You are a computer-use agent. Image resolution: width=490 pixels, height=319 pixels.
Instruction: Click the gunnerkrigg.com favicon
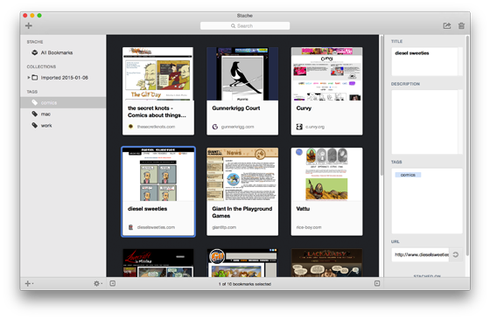click(x=215, y=127)
